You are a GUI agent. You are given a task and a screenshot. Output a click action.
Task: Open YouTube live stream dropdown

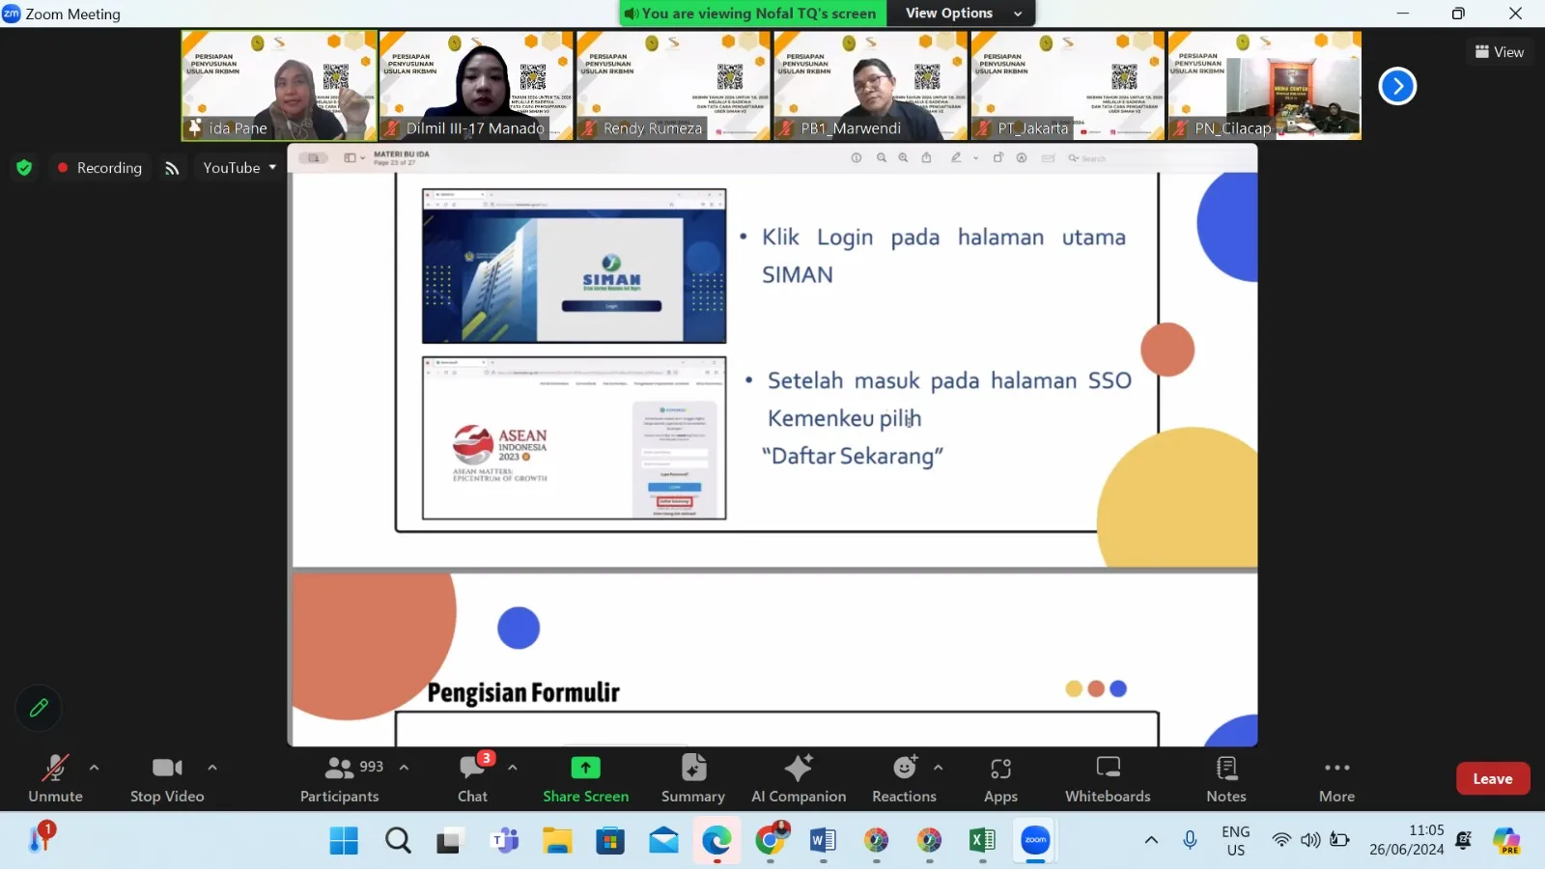click(x=239, y=168)
